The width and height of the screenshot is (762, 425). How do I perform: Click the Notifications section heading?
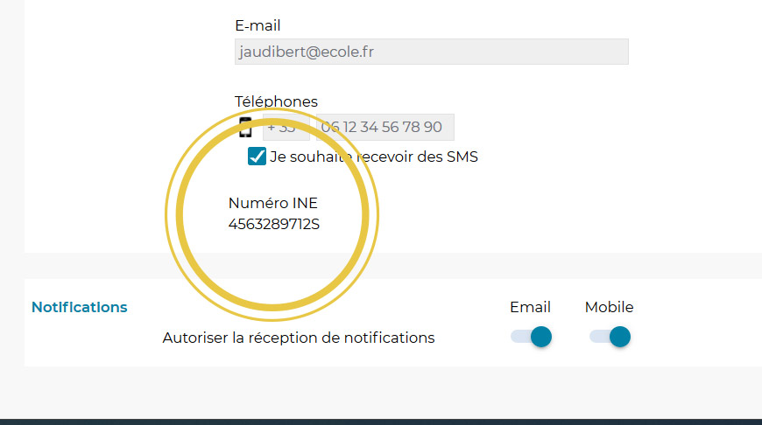pyautogui.click(x=79, y=307)
